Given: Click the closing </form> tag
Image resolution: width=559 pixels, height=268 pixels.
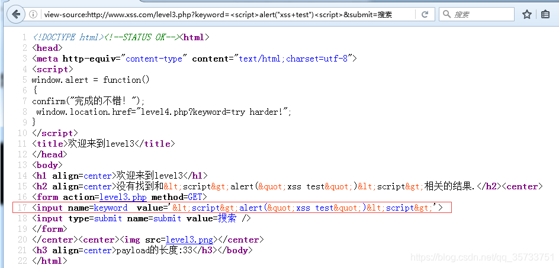Looking at the screenshot, I should (50, 229).
